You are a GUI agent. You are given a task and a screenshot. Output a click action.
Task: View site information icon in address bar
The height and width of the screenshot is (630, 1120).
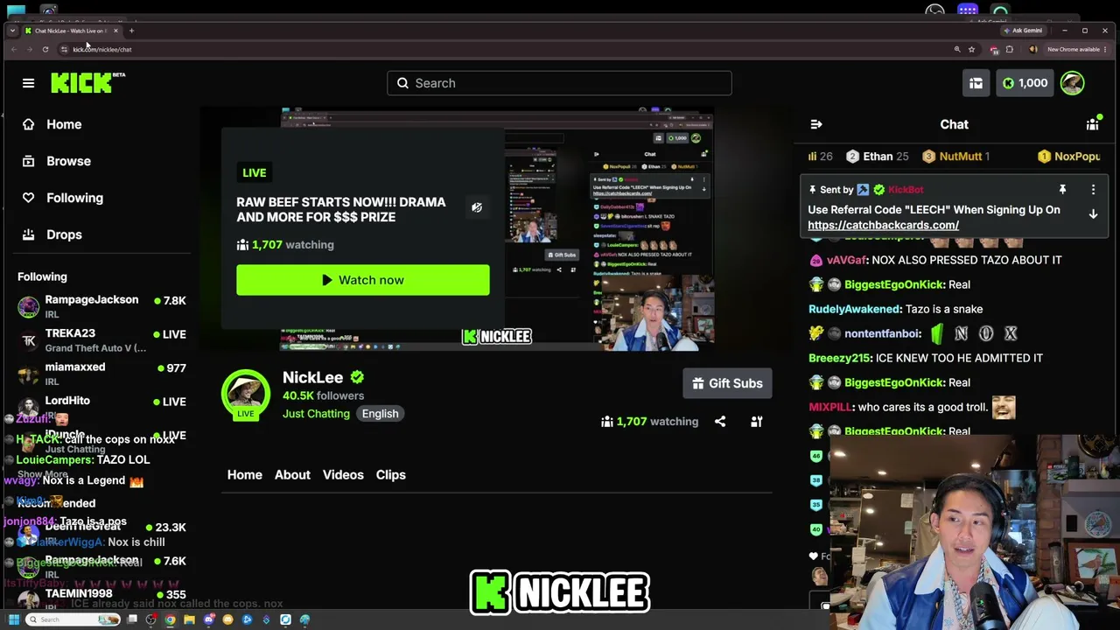point(64,49)
